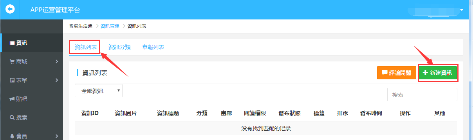Expand the 商城 submenu chevron
This screenshot has width=473, height=140.
57,61
